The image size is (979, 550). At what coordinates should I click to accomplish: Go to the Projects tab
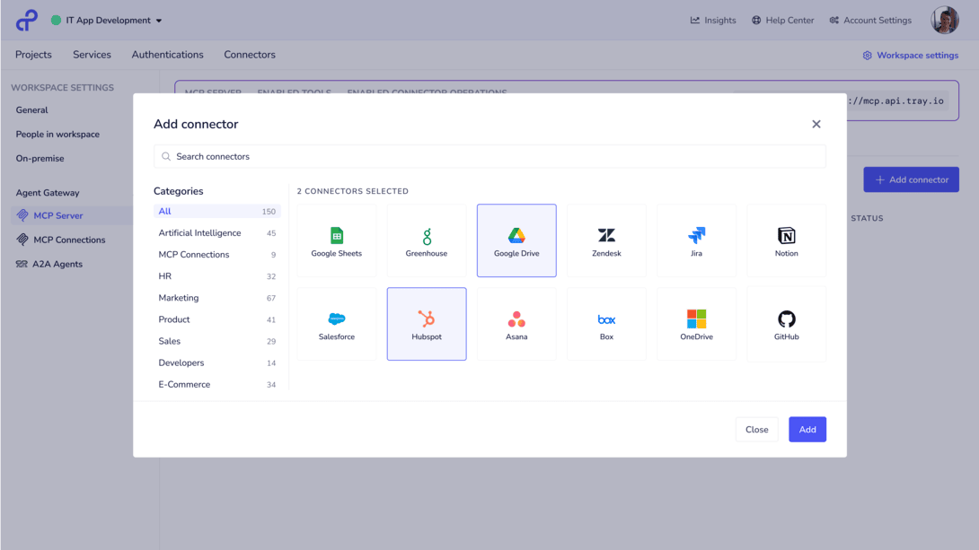(x=34, y=55)
